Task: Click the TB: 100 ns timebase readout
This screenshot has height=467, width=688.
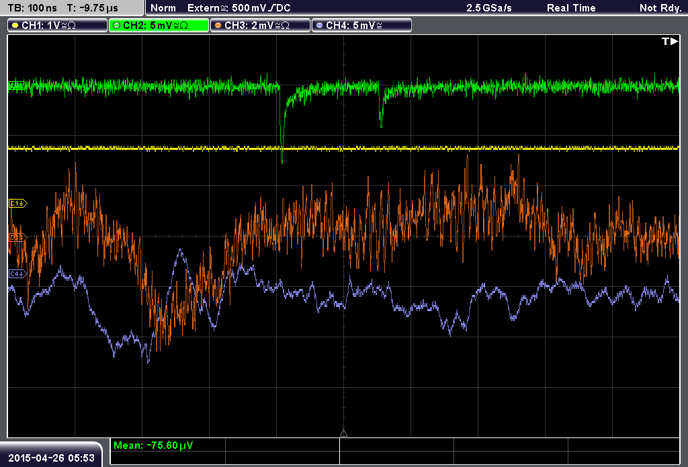Action: [x=32, y=8]
